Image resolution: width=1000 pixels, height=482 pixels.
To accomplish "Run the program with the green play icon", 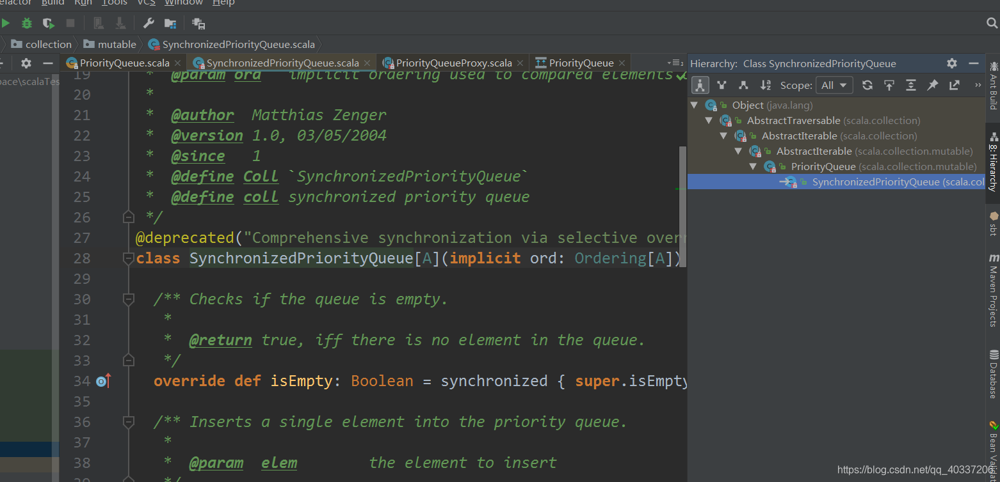I will 5,24.
